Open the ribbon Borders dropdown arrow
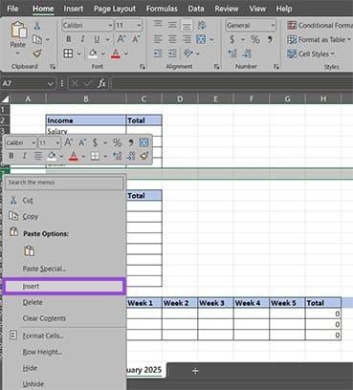The image size is (353, 390). point(78,54)
